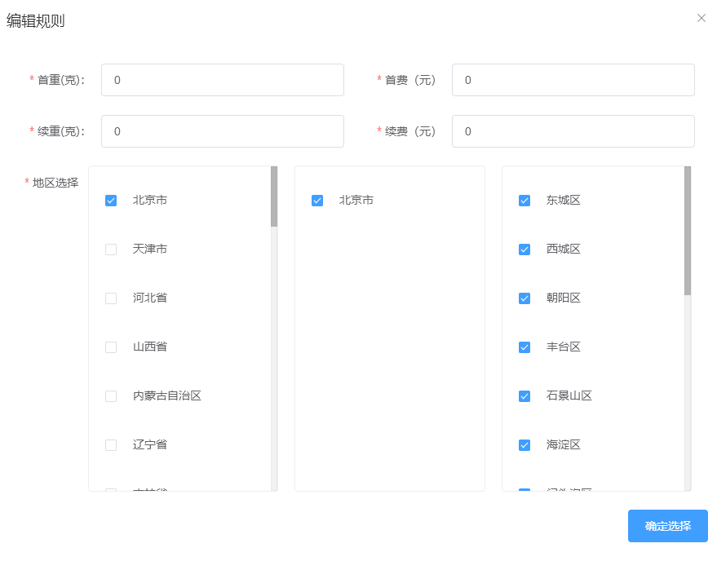Check the 天津市 checkbox
Screen dimensions: 717x561
pyautogui.click(x=111, y=250)
